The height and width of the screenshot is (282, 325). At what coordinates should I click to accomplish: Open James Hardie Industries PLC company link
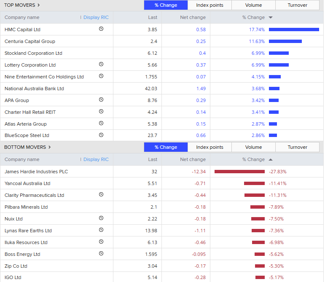[36, 172]
